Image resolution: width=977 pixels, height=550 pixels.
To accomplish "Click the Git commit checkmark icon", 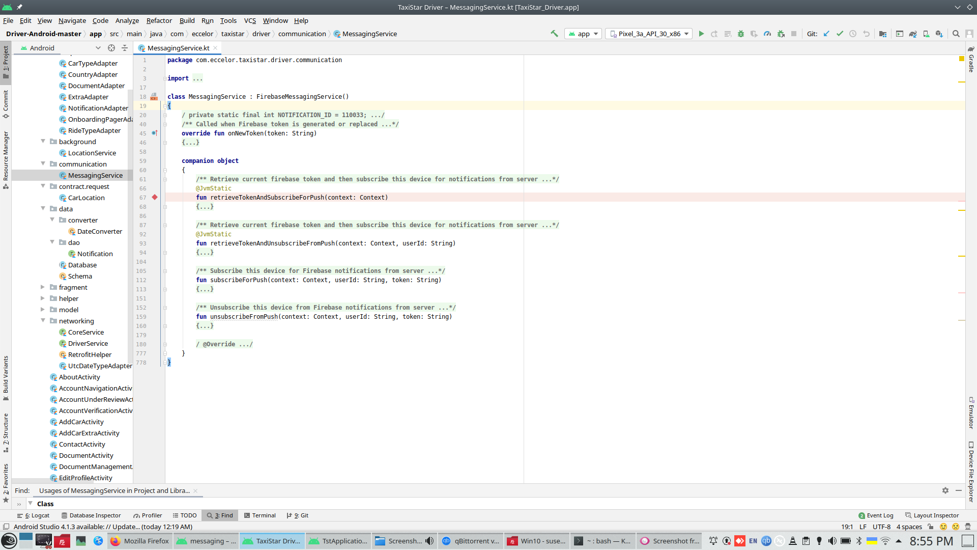I will (x=840, y=34).
